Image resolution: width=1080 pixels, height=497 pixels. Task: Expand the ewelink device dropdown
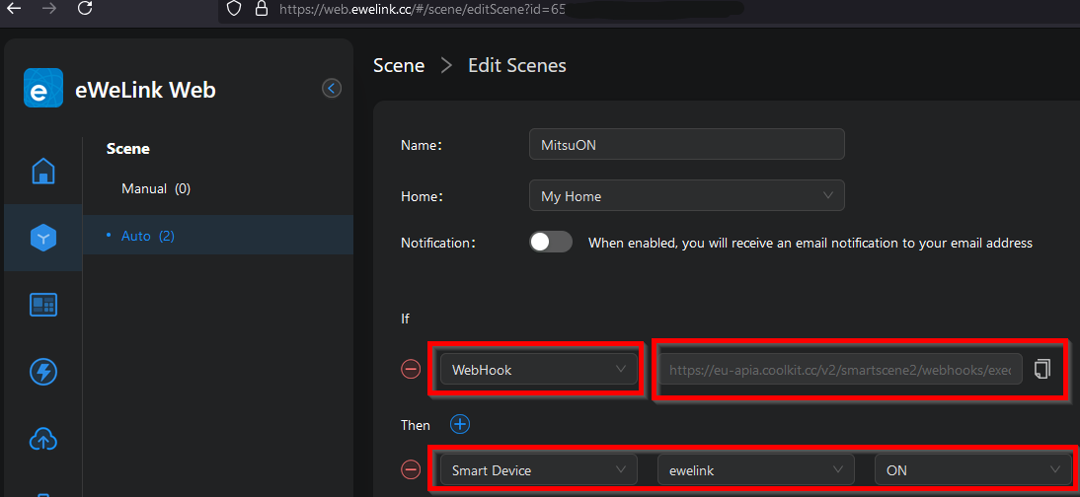click(x=755, y=470)
